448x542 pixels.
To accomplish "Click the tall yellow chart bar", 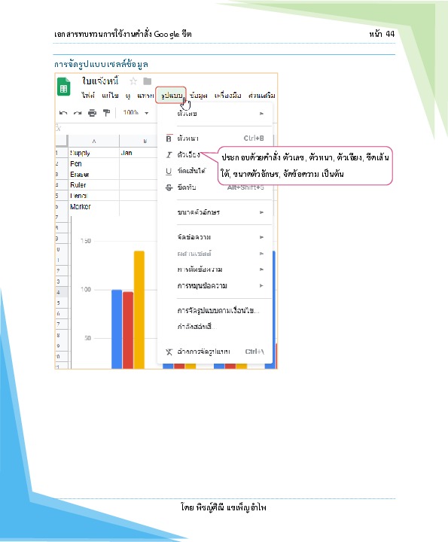I will 139,309.
